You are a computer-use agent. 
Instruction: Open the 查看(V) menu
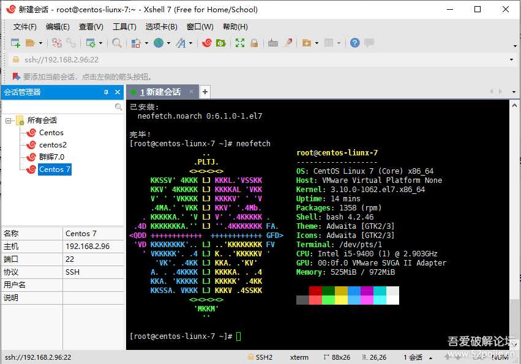91,27
